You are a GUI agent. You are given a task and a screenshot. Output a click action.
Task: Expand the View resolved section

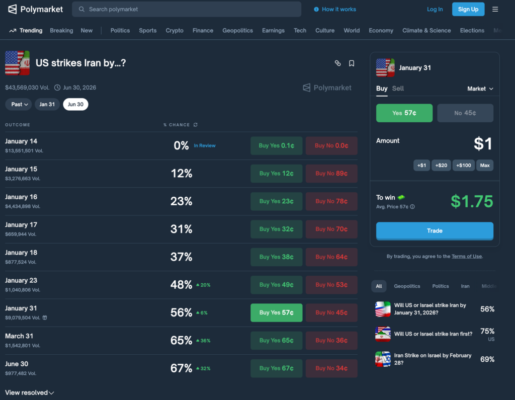click(29, 392)
